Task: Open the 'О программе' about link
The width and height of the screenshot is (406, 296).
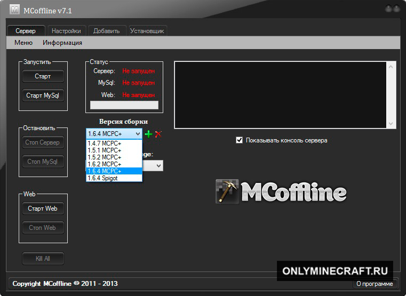Action: 375,284
